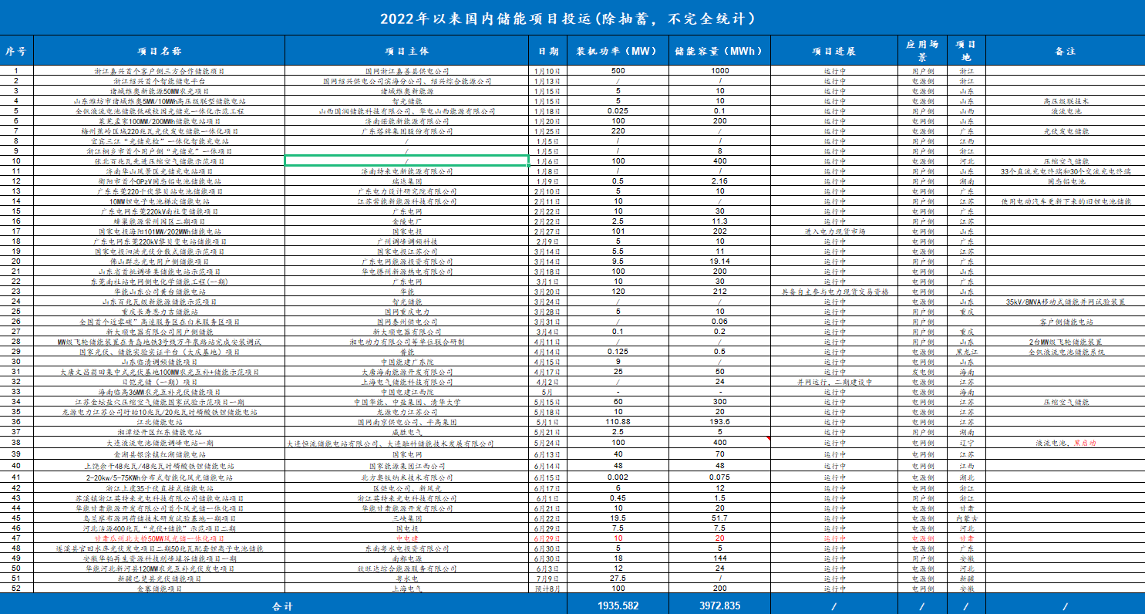
Task: Select the 项目主体 column header
Action: 407,51
